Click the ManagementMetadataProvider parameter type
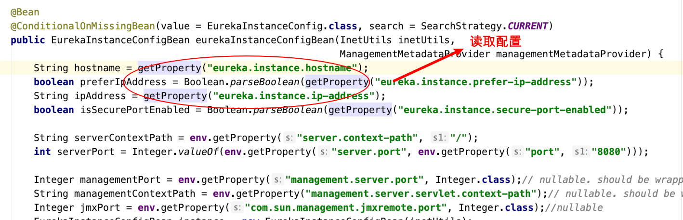This screenshot has width=683, height=220. pyautogui.click(x=415, y=54)
